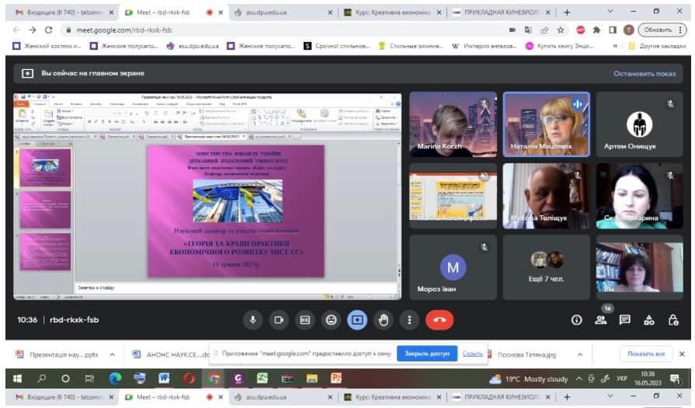Open meeting details info icon
Screen dimensions: 695x408
click(x=576, y=319)
